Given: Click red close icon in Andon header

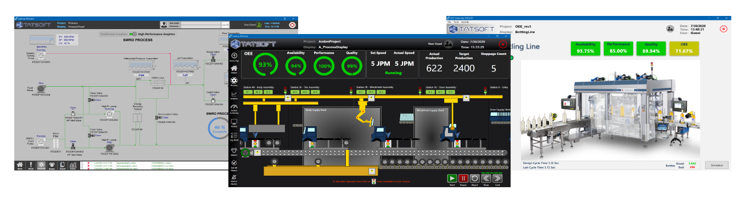Looking at the screenshot, I should pyautogui.click(x=503, y=44).
